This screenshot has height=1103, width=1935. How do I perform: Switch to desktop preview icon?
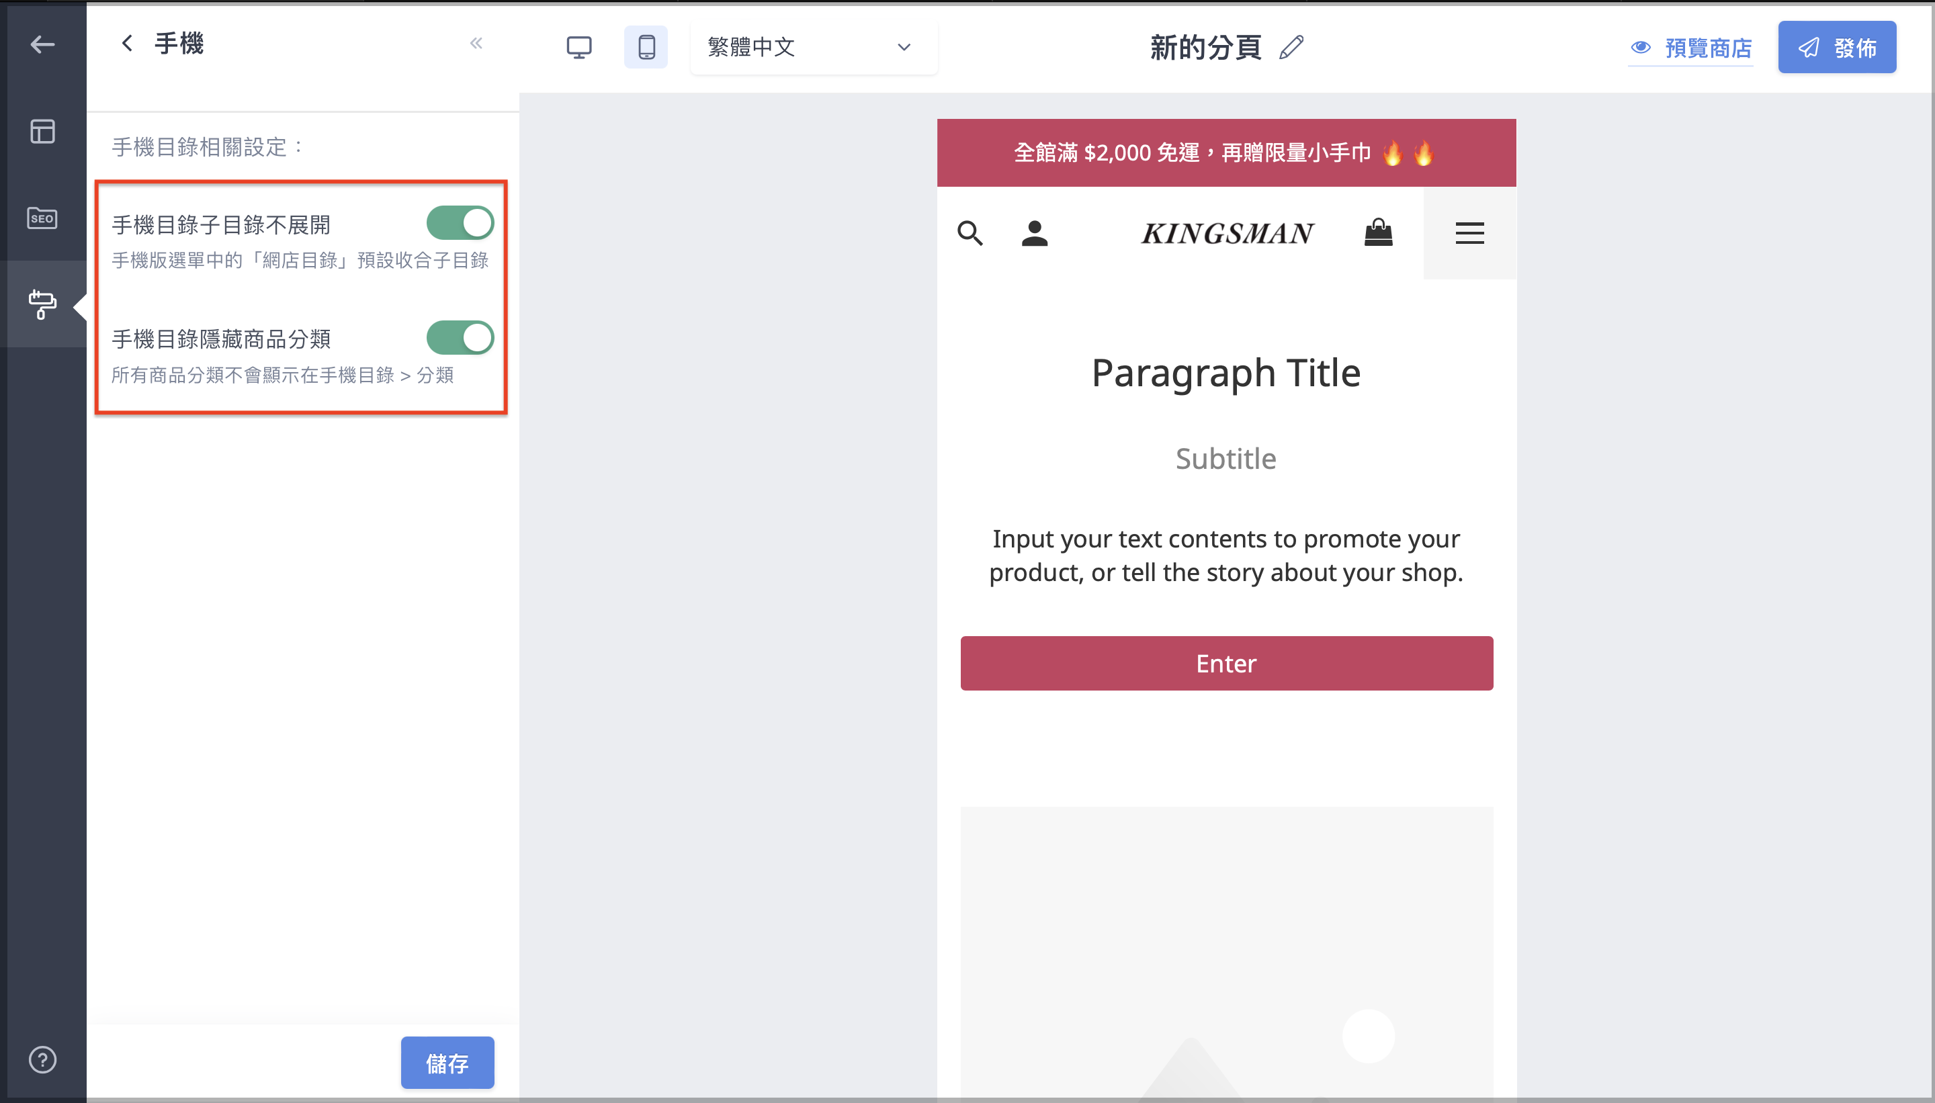[x=579, y=47]
